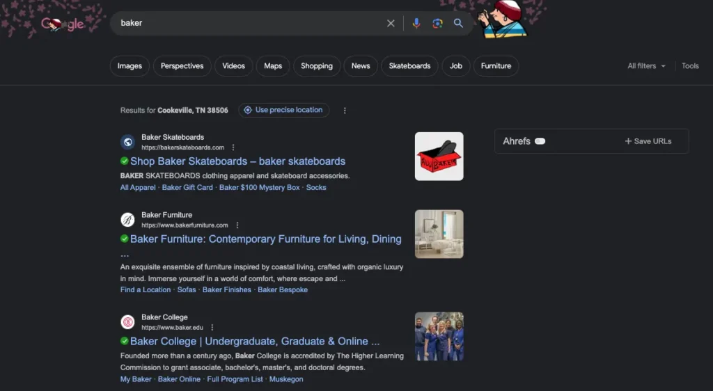Click the Baker Furniture site name
The image size is (713, 391).
(167, 215)
